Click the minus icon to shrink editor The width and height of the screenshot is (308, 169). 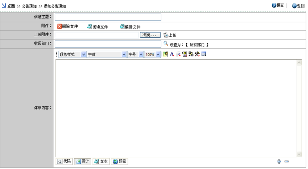tap(287, 162)
